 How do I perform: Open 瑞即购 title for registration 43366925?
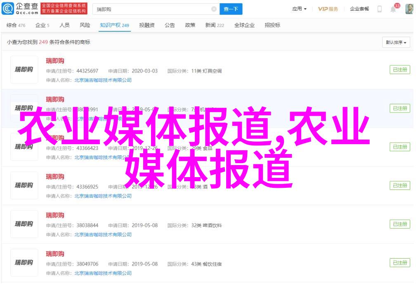pos(55,177)
